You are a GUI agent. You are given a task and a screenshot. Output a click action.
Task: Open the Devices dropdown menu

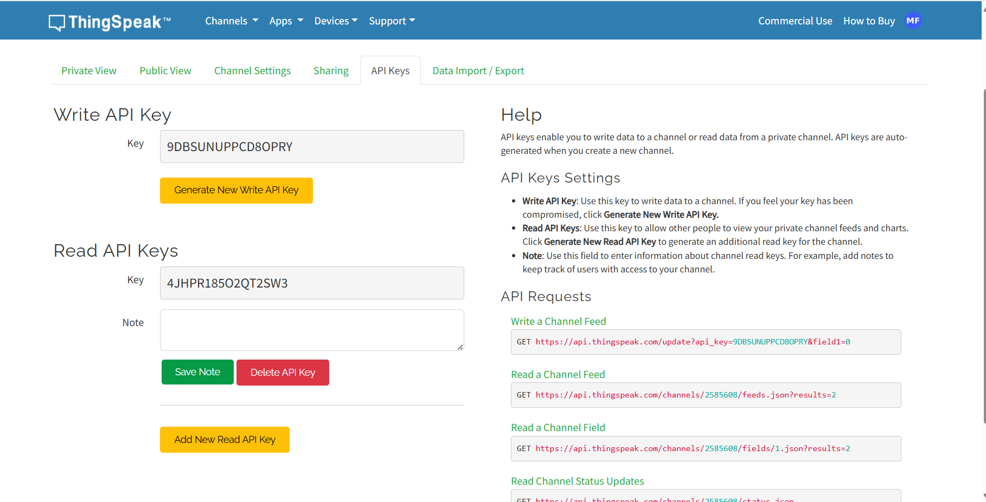tap(336, 21)
